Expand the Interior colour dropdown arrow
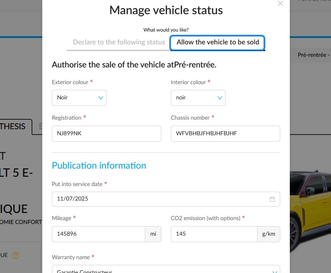This screenshot has height=273, width=331. (220, 98)
